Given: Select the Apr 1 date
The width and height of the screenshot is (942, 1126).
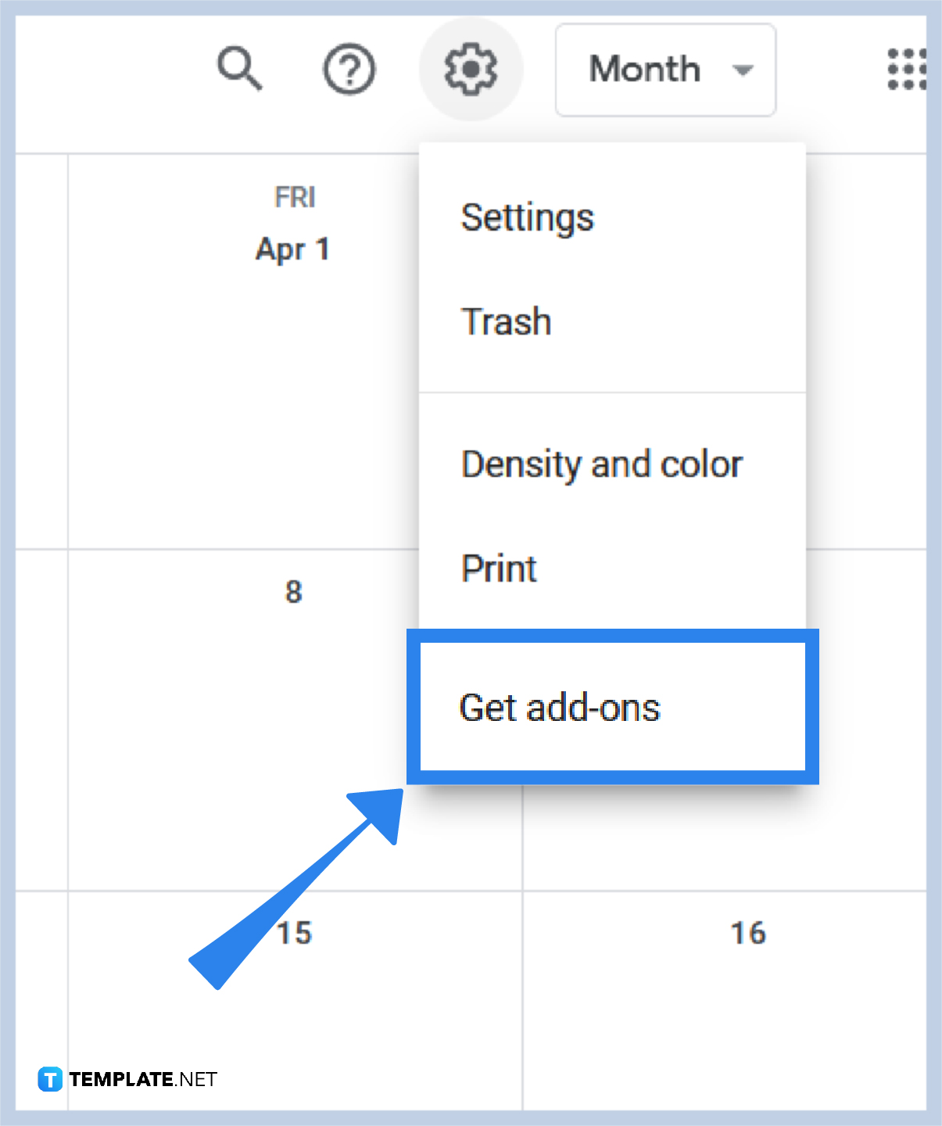Looking at the screenshot, I should [x=292, y=250].
